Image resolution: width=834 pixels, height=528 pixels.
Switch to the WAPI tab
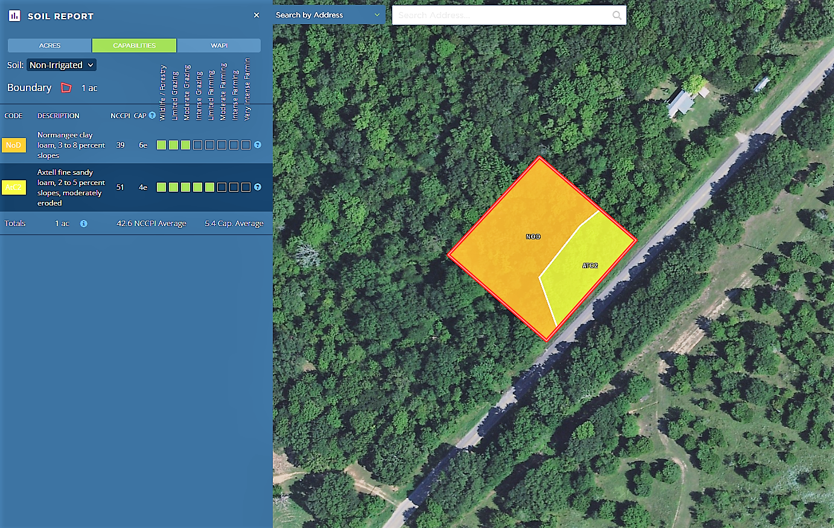pyautogui.click(x=219, y=46)
